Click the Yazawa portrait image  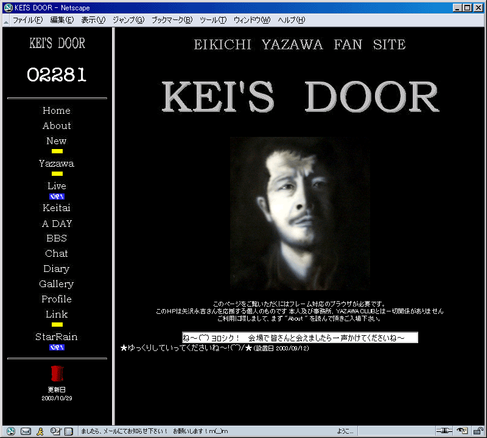pos(300,214)
